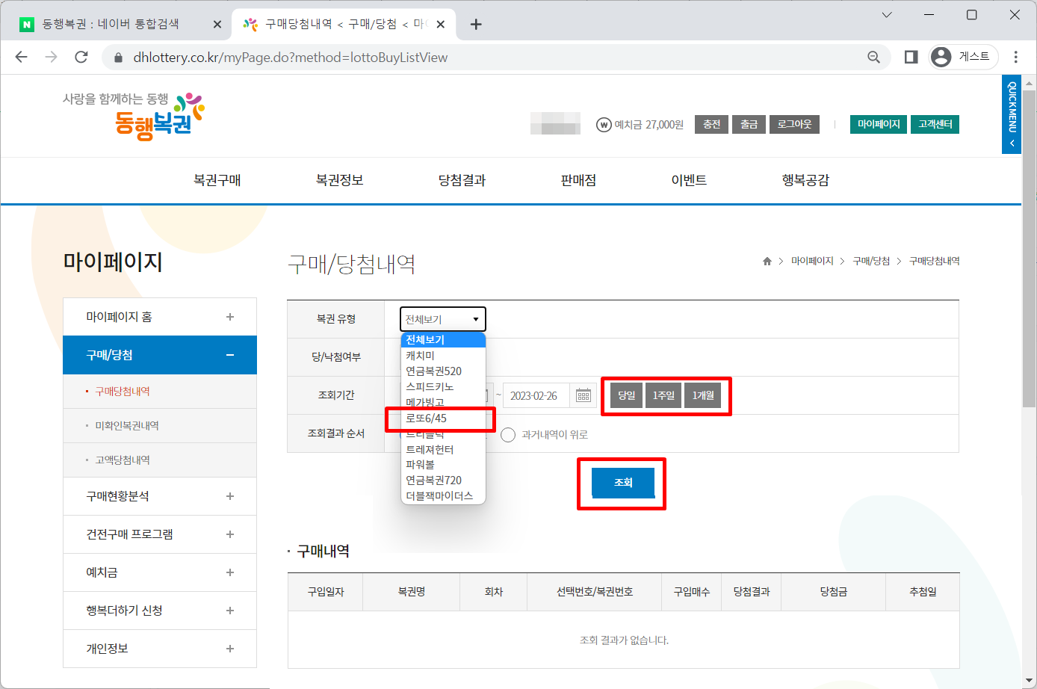Click the 복권 유형 dropdown box
Screen dimensions: 1037x689
tap(443, 319)
